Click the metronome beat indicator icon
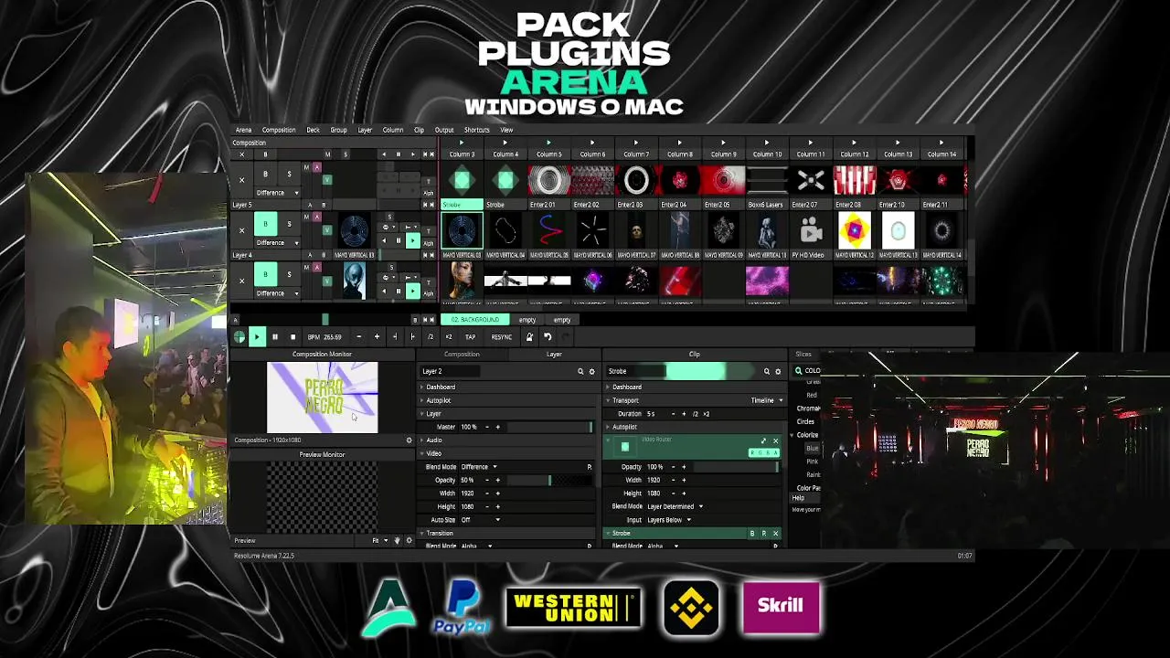The width and height of the screenshot is (1170, 658). [x=239, y=337]
